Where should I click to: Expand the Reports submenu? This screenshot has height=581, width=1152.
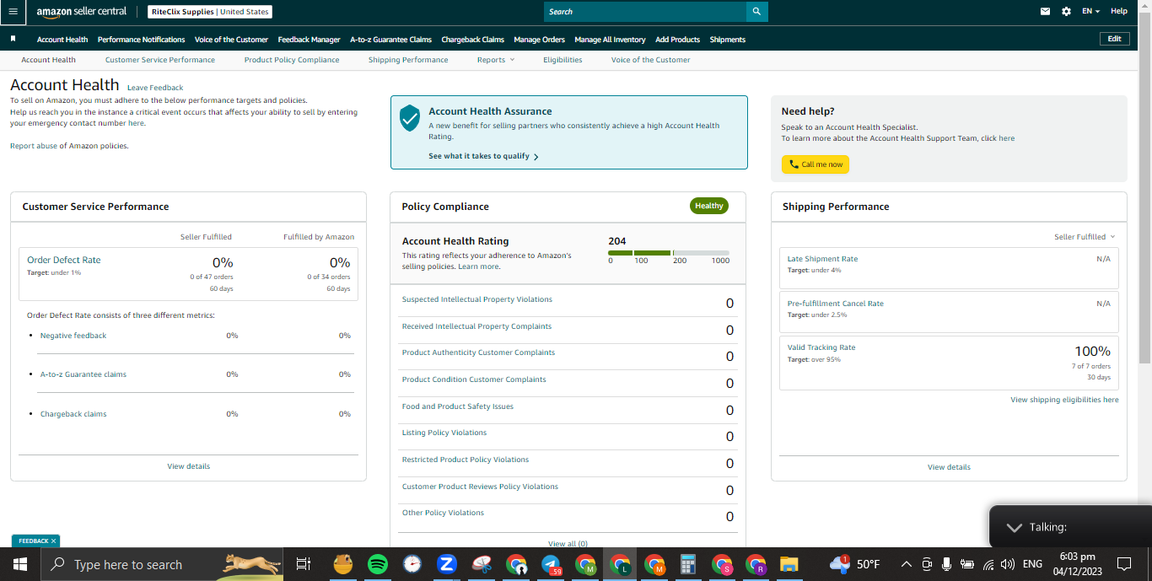[x=496, y=60]
